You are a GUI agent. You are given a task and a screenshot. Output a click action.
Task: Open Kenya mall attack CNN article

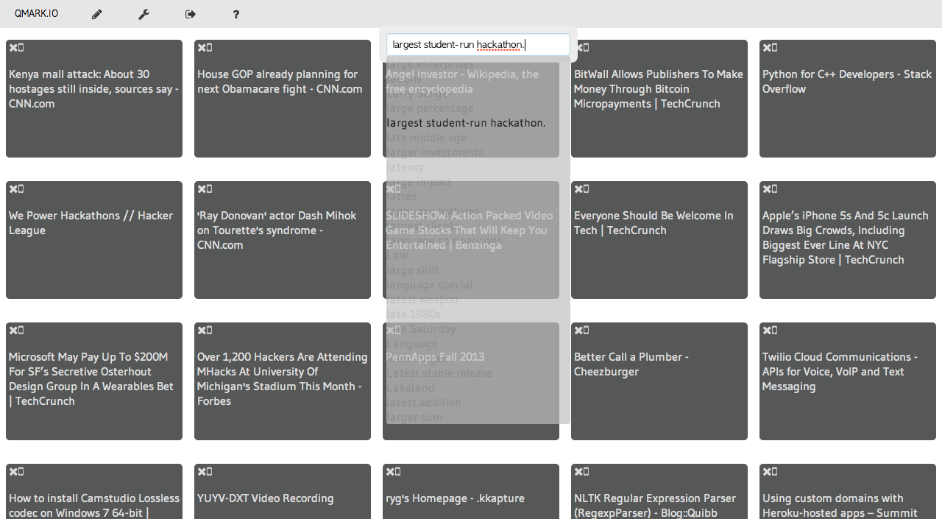pos(93,89)
